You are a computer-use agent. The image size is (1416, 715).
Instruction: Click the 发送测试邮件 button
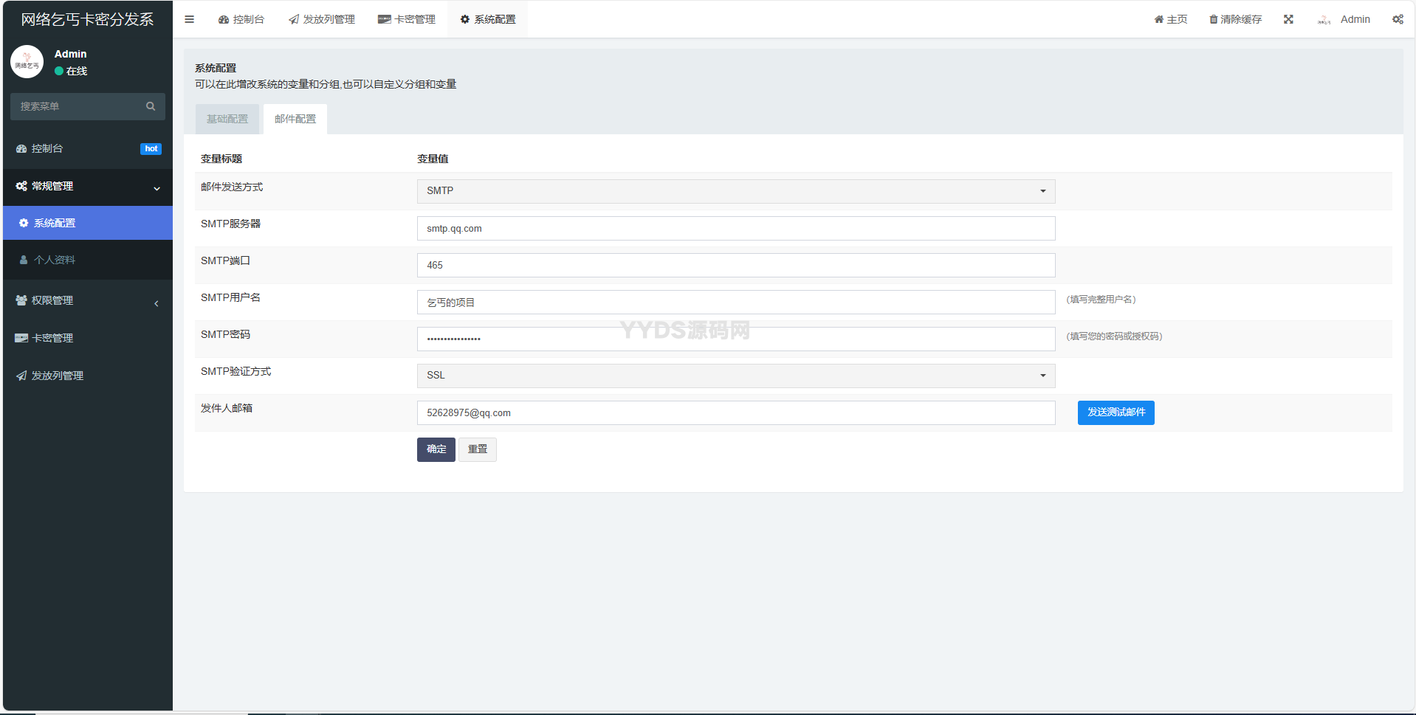coord(1116,412)
